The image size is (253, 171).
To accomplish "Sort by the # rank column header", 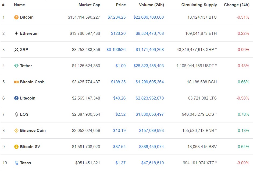I will [3, 5].
